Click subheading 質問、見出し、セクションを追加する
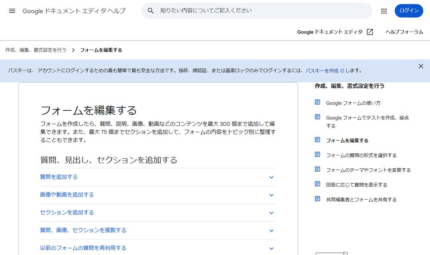This screenshot has width=430, height=255. tap(109, 160)
